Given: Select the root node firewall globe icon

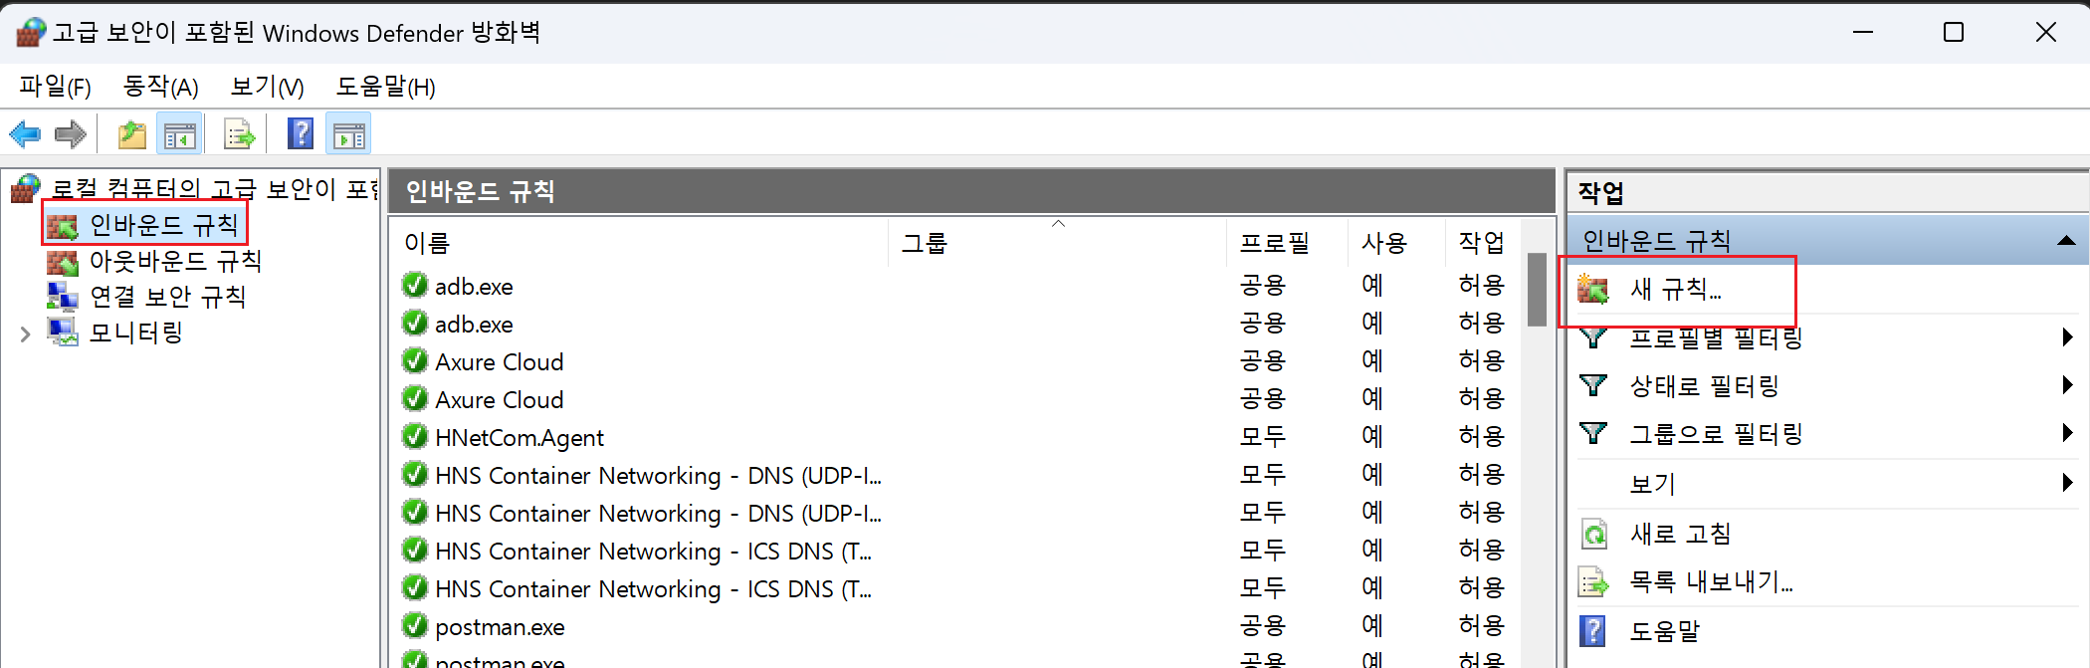Looking at the screenshot, I should tap(26, 187).
